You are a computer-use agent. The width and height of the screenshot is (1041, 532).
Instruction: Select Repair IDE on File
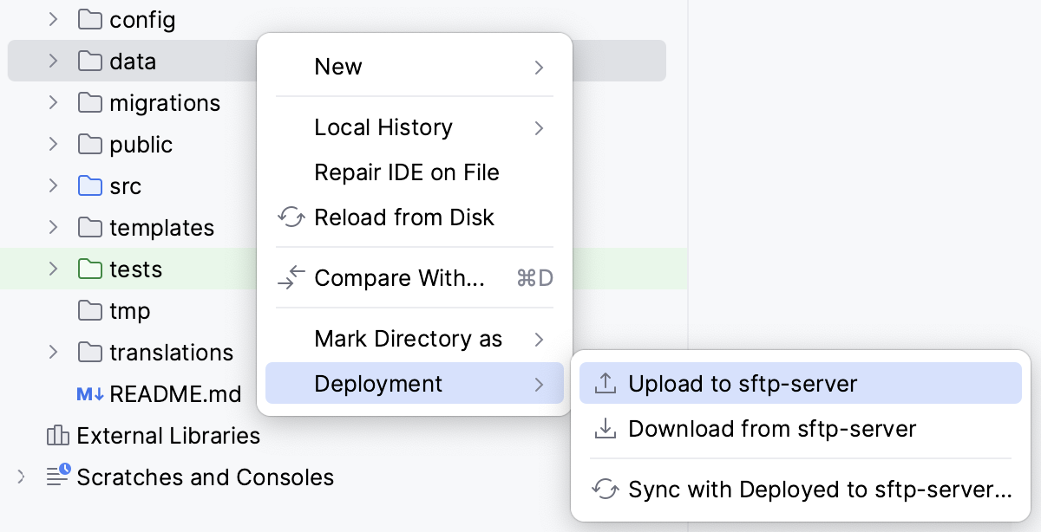click(x=407, y=172)
